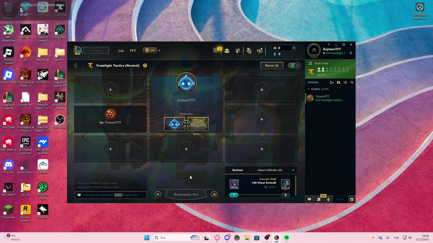The image size is (433, 243).
Task: Search friends with the magnifier icon
Action: 352,82
